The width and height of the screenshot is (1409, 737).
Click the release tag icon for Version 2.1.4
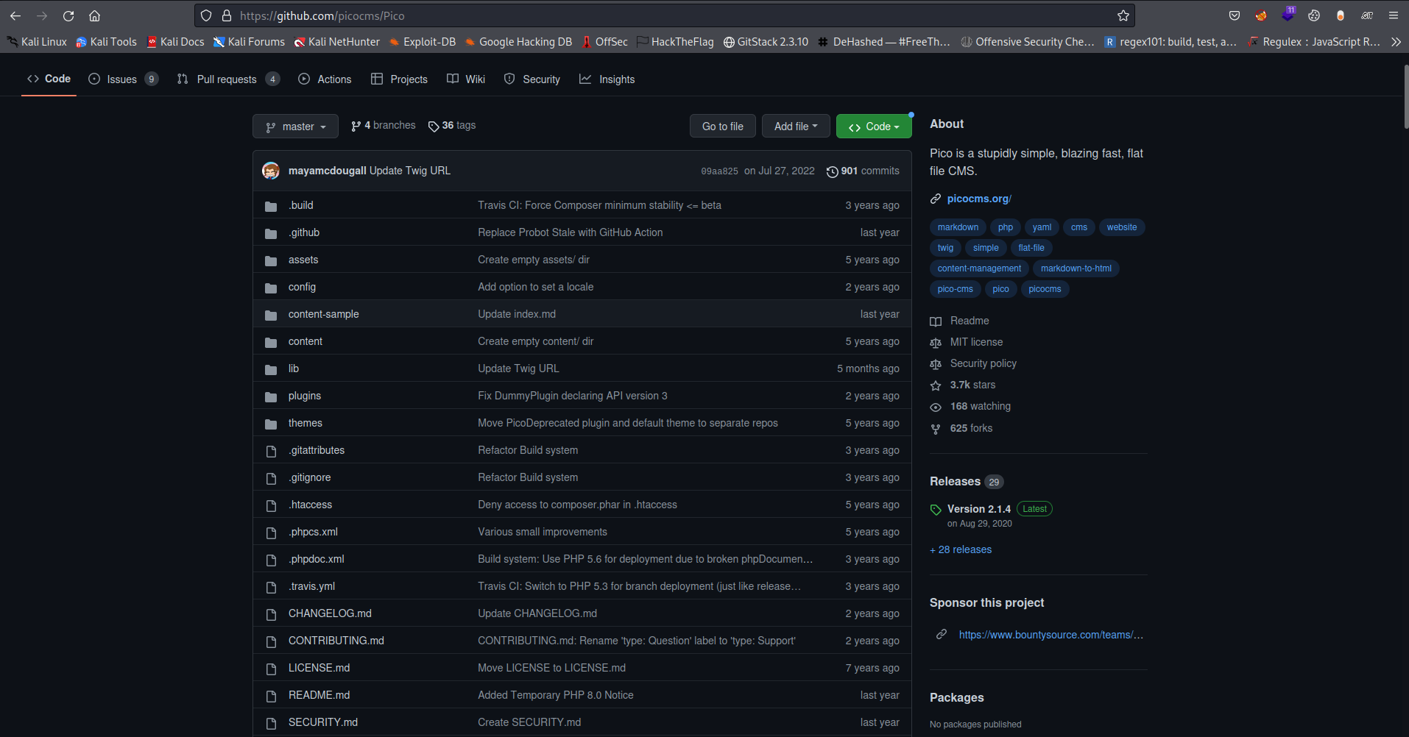(936, 510)
